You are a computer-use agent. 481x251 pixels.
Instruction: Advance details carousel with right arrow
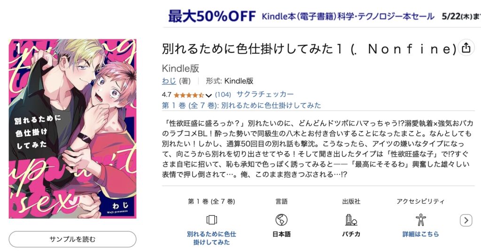tap(466, 220)
